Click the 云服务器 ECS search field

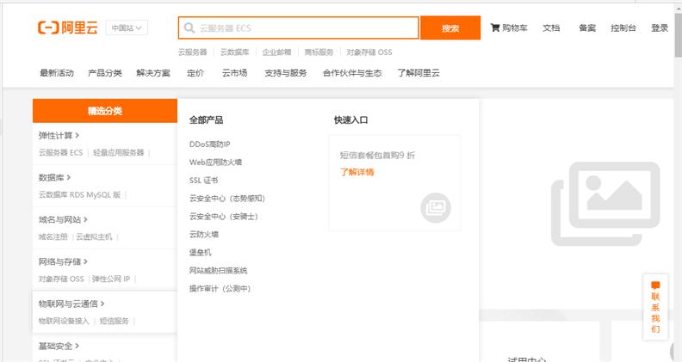298,28
